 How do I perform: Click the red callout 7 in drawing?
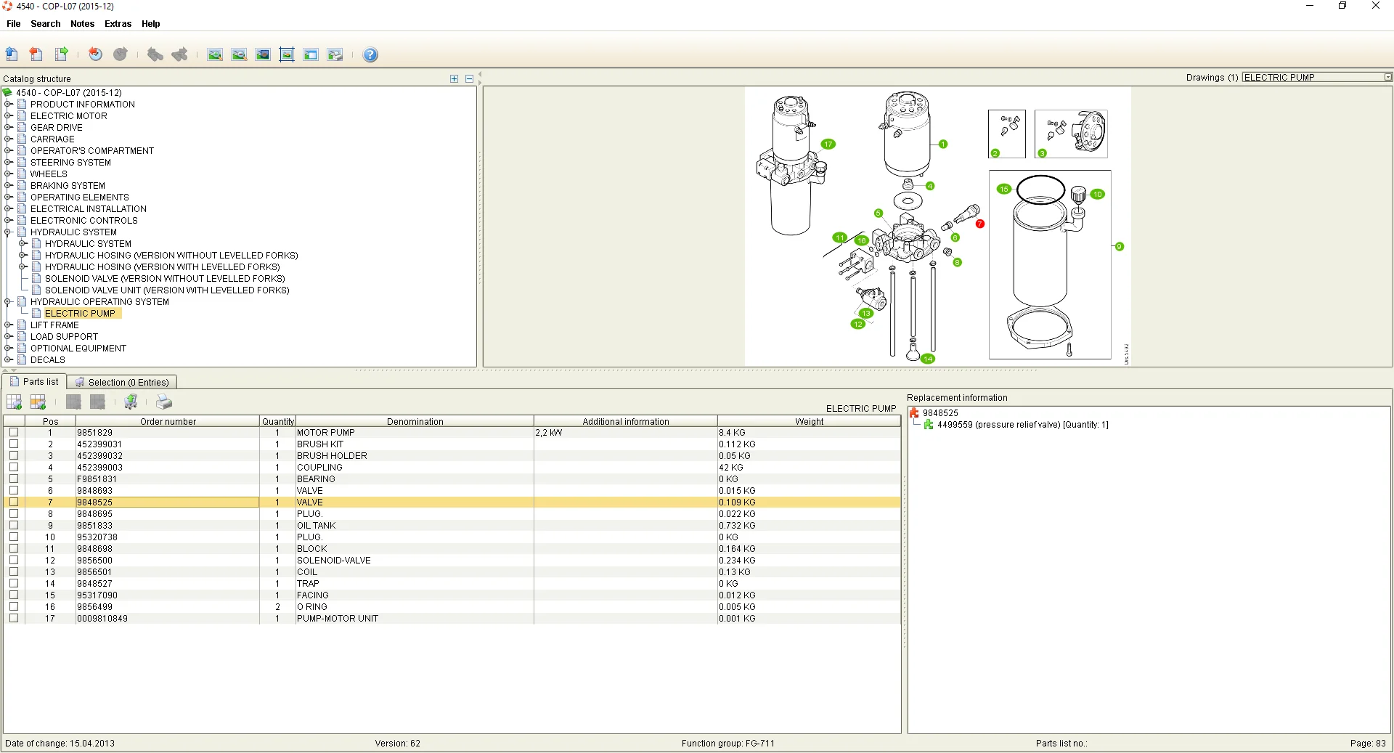(979, 224)
